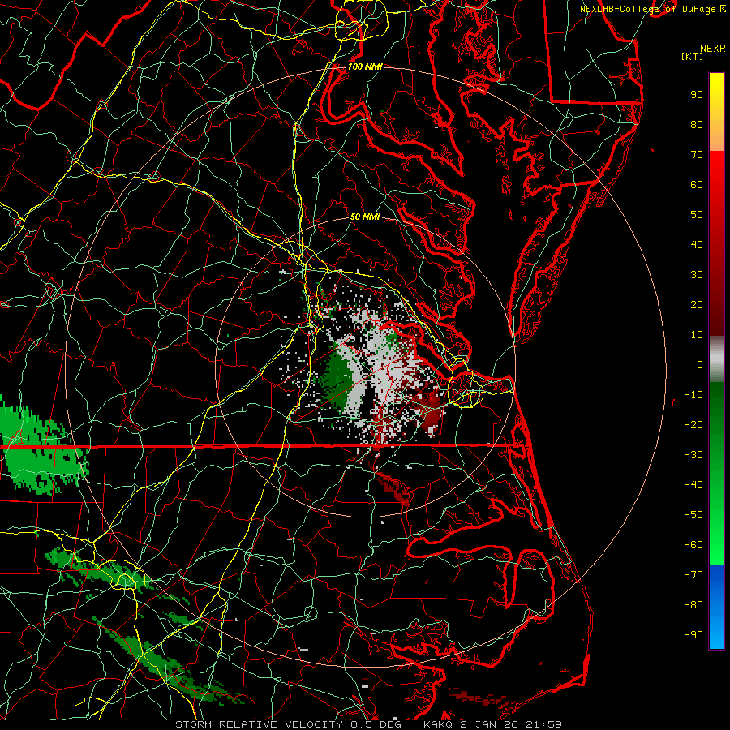Screen dimensions: 730x730
Task: Select the -70 value on the velocity scale
Action: pyautogui.click(x=693, y=575)
